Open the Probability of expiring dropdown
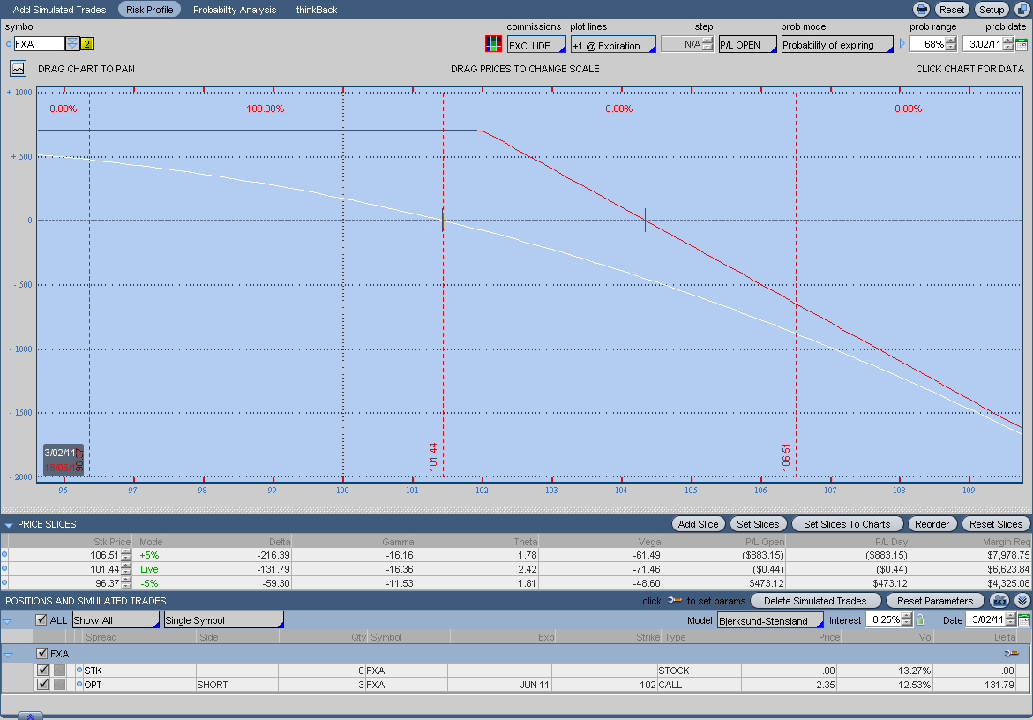Screen dimensions: 1033x720 click(x=836, y=45)
